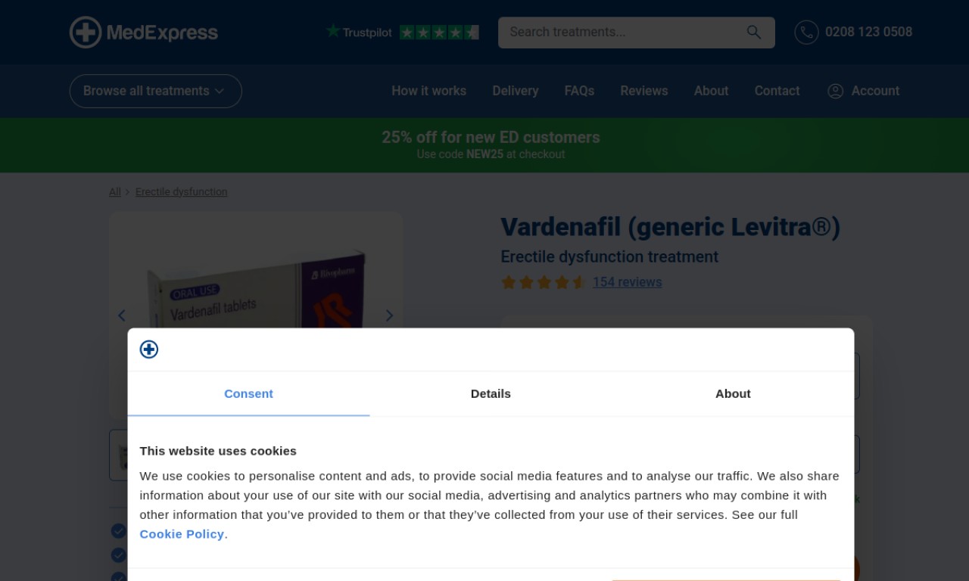Image resolution: width=969 pixels, height=581 pixels.
Task: Show previous product image arrow
Action: [x=122, y=315]
